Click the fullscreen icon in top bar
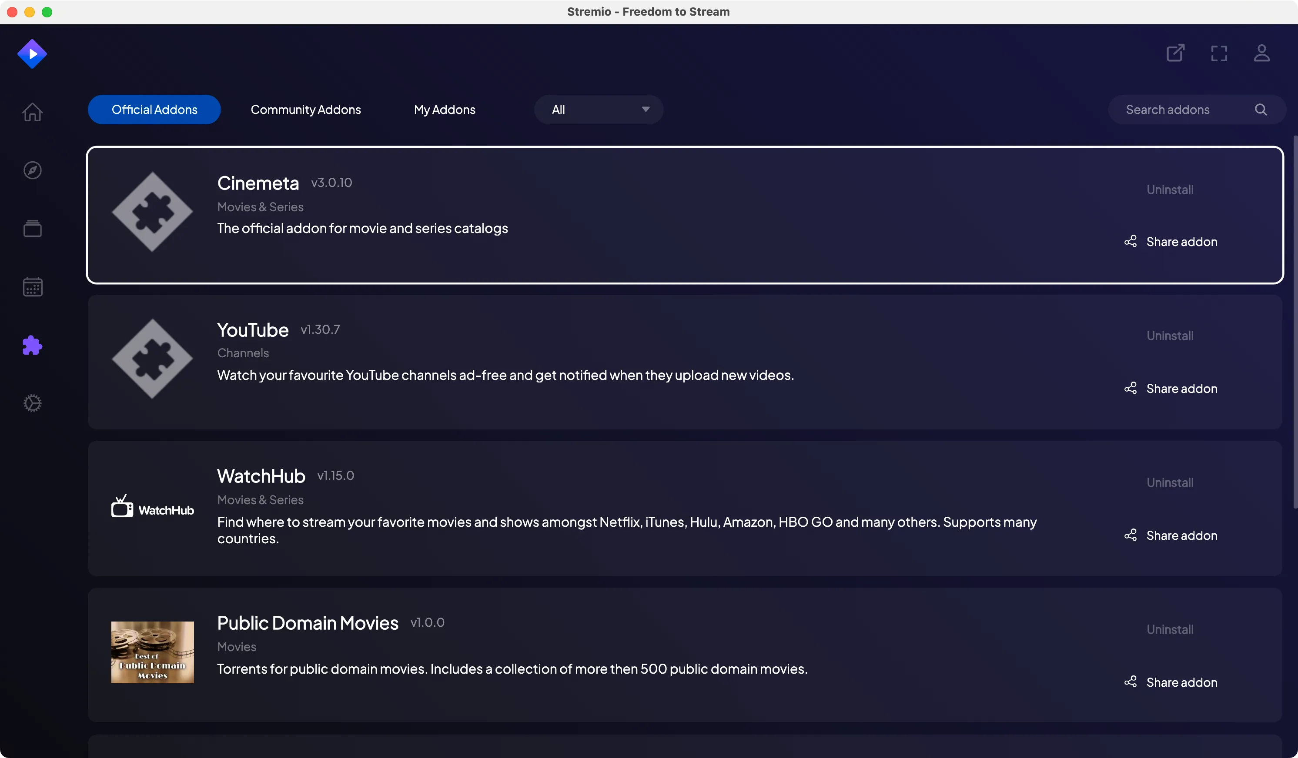Viewport: 1298px width, 758px height. [1219, 53]
